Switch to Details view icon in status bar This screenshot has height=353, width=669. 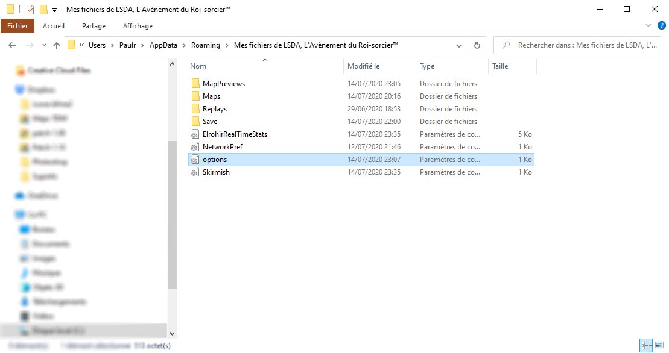click(647, 345)
